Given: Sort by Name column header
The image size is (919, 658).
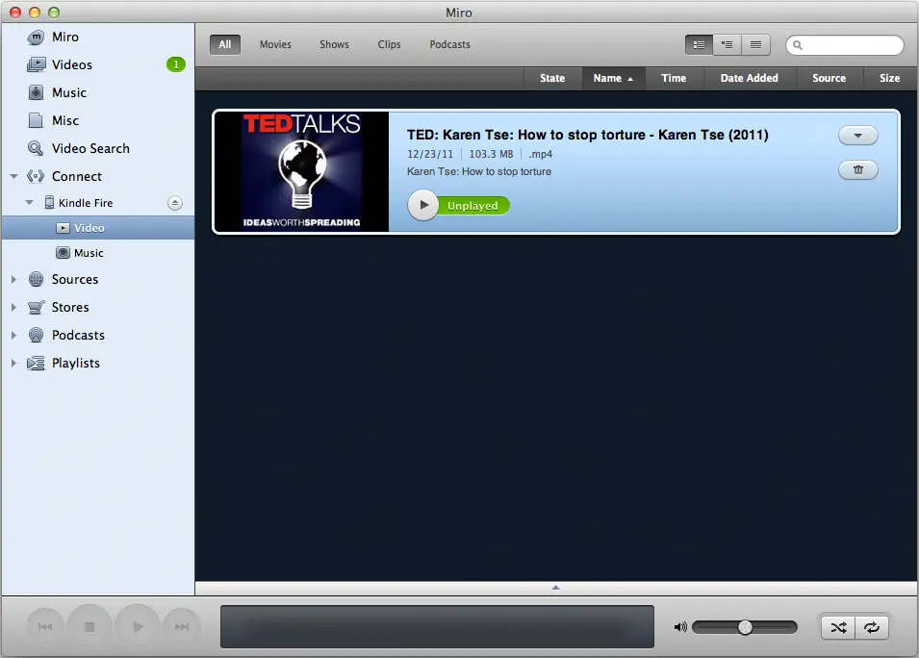Looking at the screenshot, I should point(613,78).
